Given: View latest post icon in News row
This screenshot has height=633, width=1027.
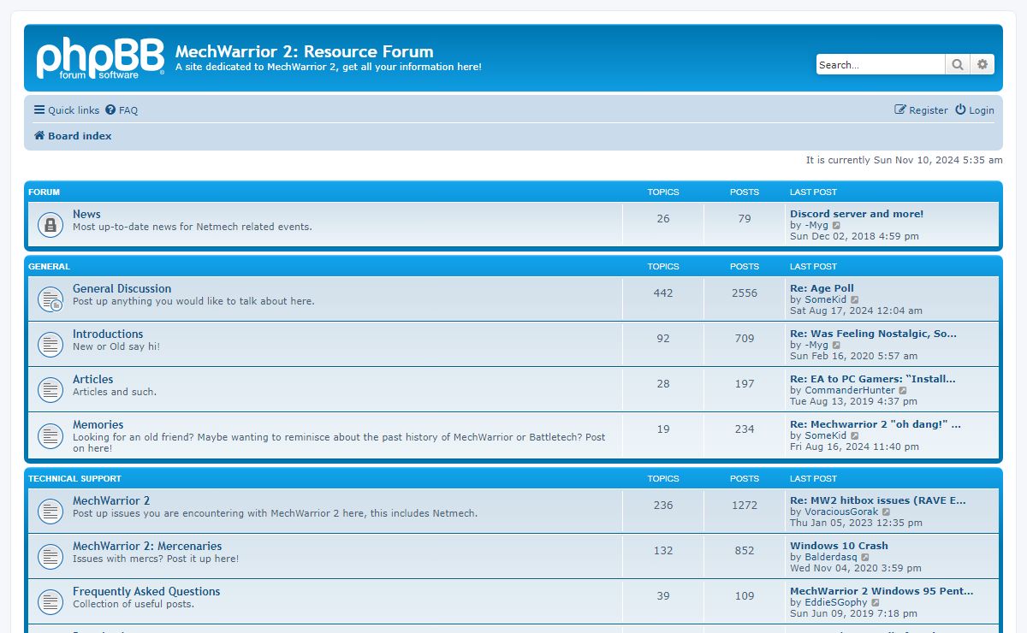Looking at the screenshot, I should pyautogui.click(x=836, y=226).
